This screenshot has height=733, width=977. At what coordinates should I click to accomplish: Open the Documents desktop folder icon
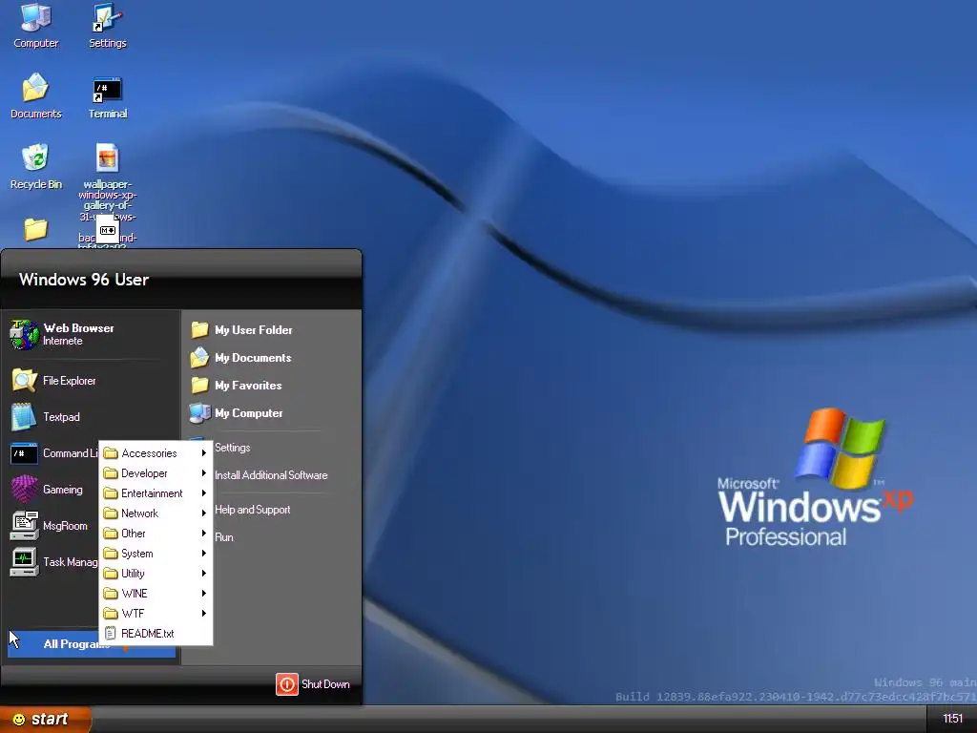[35, 87]
